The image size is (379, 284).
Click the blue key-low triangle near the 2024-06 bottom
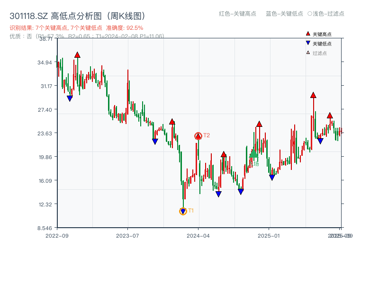pyautogui.click(x=218, y=194)
